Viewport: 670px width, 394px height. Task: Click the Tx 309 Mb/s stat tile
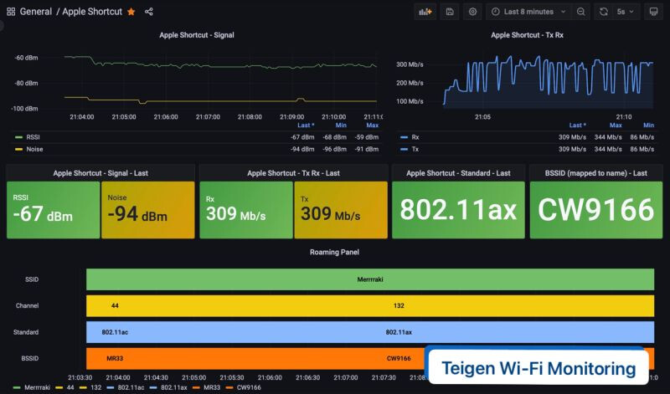click(x=341, y=210)
